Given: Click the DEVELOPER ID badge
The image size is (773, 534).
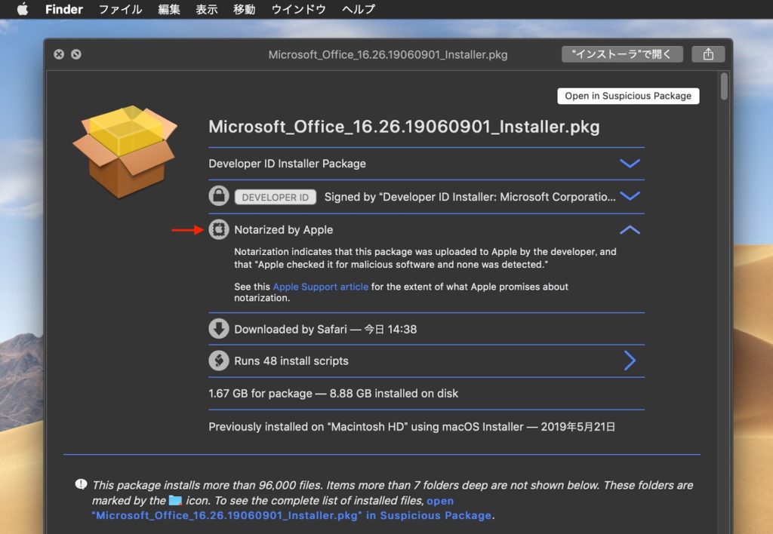Looking at the screenshot, I should pos(275,197).
